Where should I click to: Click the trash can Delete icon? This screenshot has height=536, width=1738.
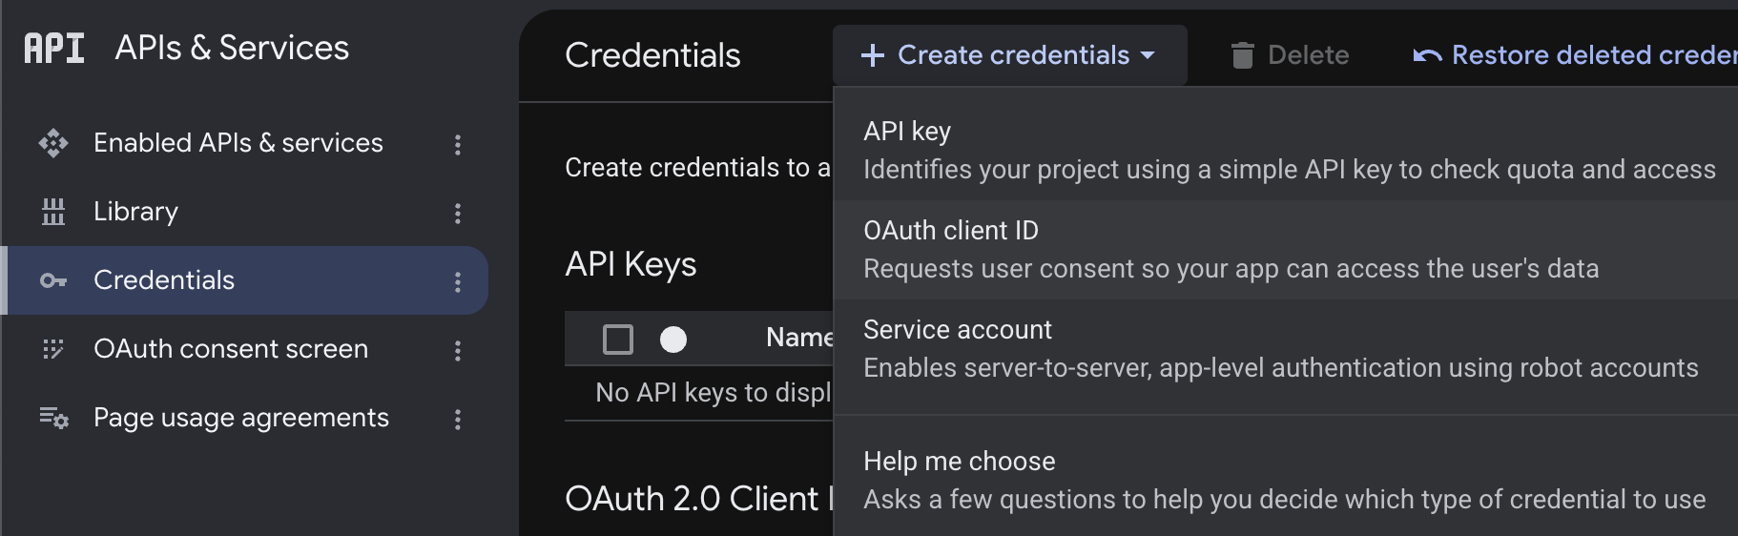point(1242,55)
